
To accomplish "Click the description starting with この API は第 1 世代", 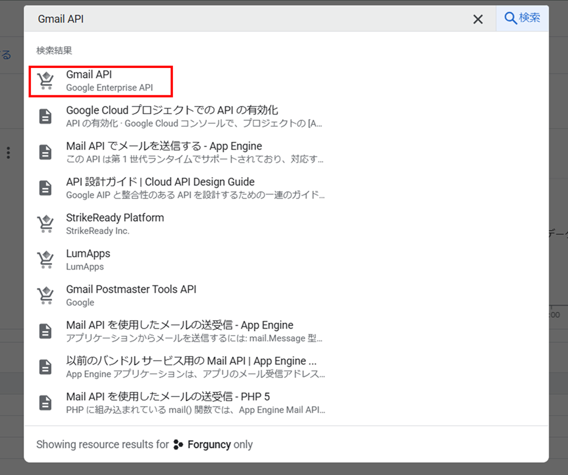I will pos(195,159).
